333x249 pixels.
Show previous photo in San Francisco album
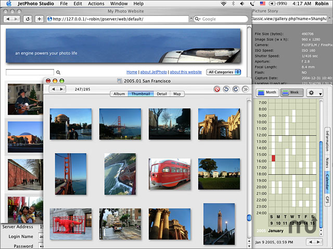coord(53,89)
